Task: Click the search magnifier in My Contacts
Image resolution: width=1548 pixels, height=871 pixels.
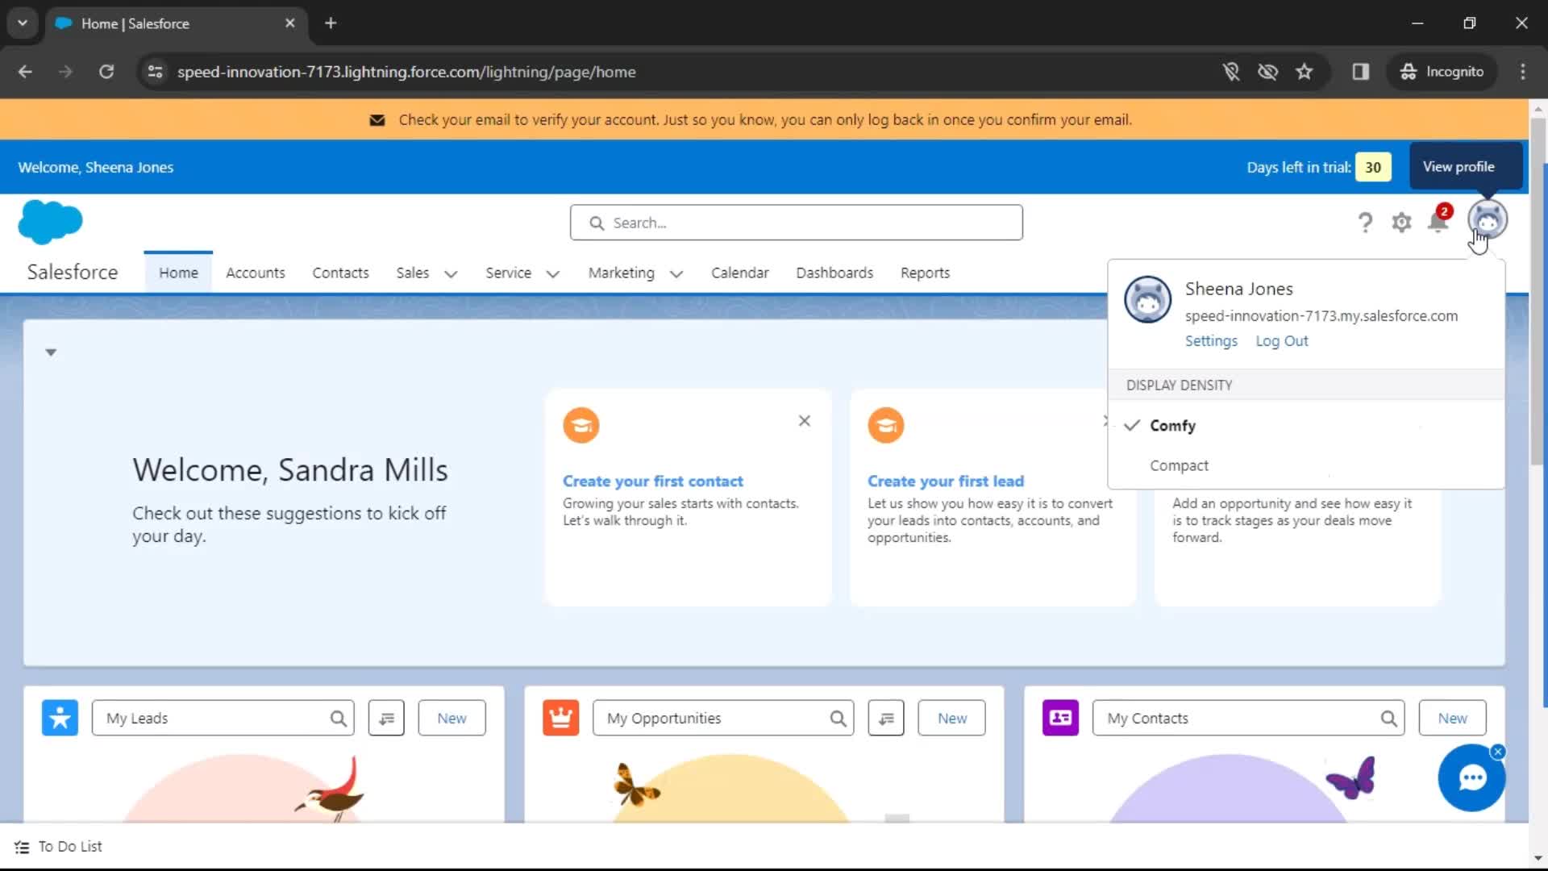Action: click(1388, 719)
